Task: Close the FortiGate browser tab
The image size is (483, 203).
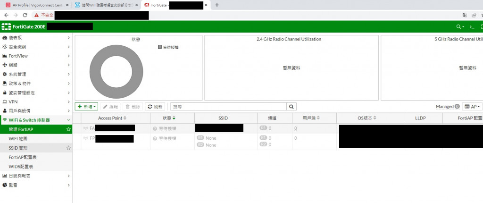Action: (x=206, y=5)
